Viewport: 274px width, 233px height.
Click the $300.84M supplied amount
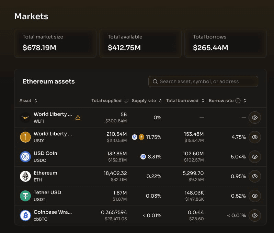click(x=116, y=121)
